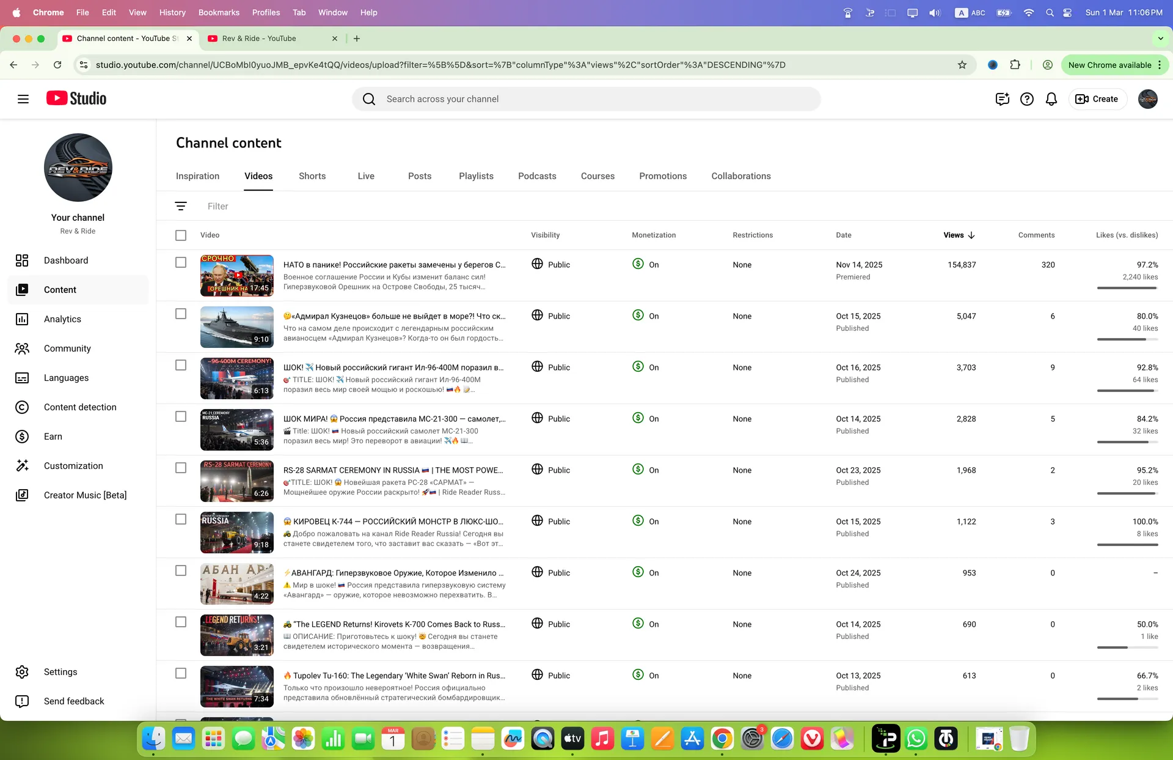Image resolution: width=1173 pixels, height=760 pixels.
Task: Open Content detection in the sidebar
Action: point(78,407)
